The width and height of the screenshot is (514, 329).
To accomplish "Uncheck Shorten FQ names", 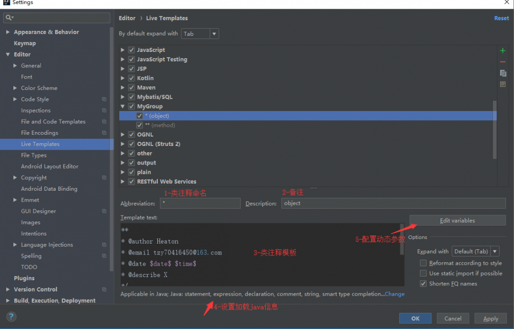I will coord(424,283).
